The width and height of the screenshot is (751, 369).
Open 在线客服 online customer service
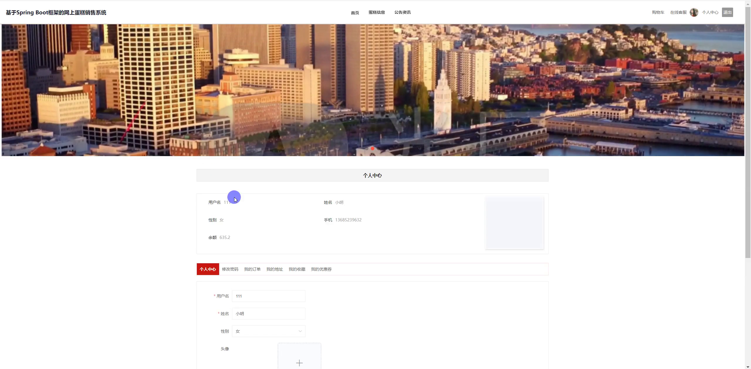678,12
